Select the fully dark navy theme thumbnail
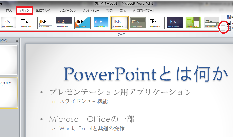The height and width of the screenshot is (137, 233). (x=175, y=23)
